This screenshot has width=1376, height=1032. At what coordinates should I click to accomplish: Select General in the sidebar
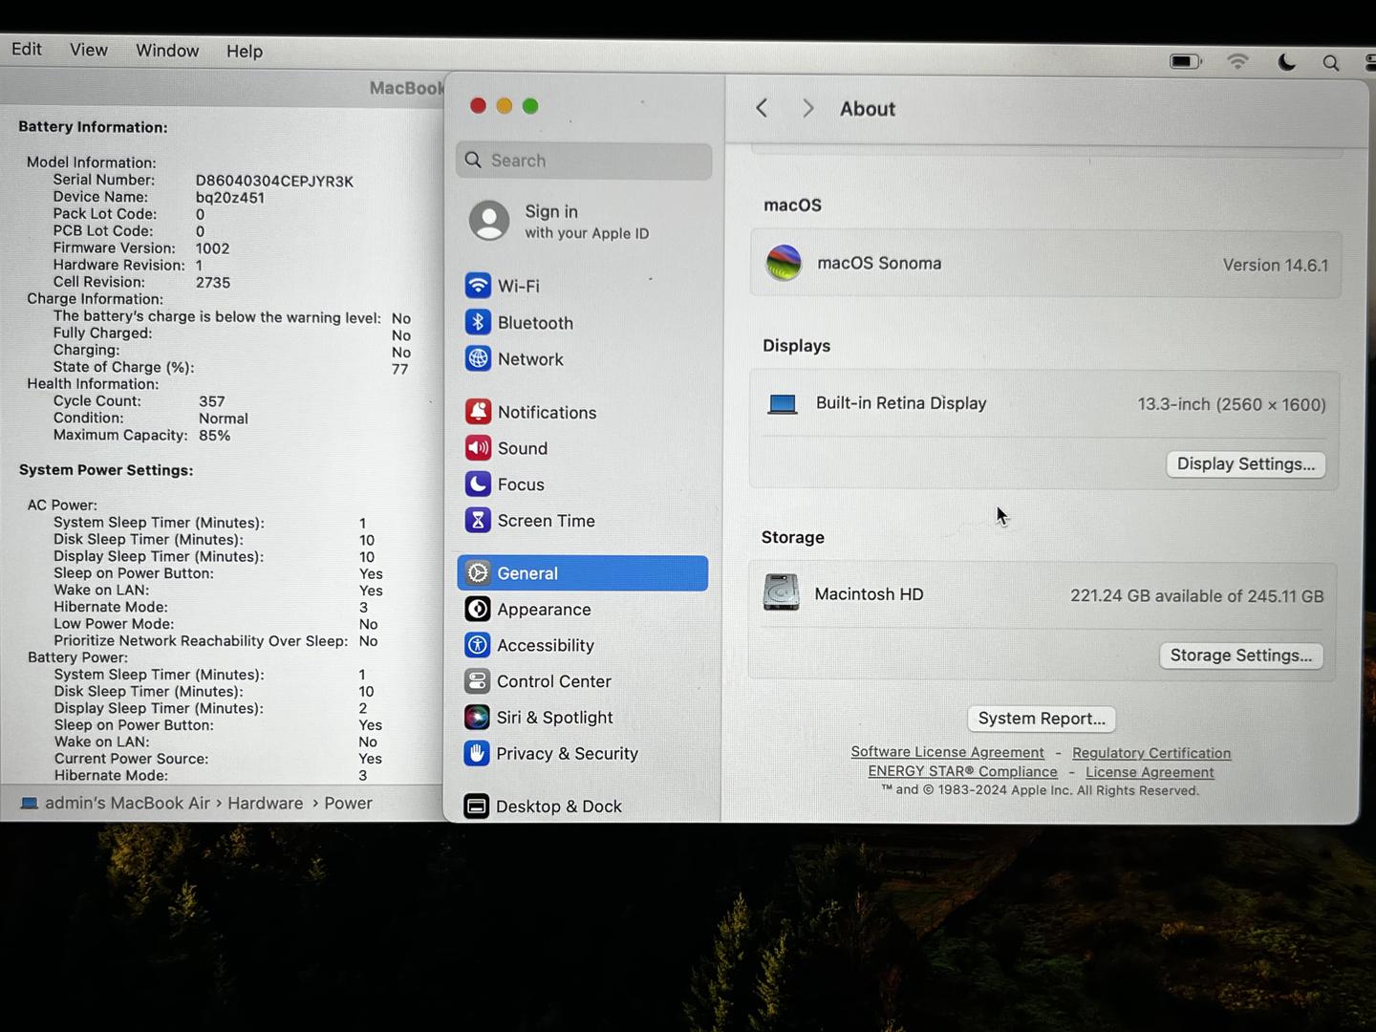point(583,573)
